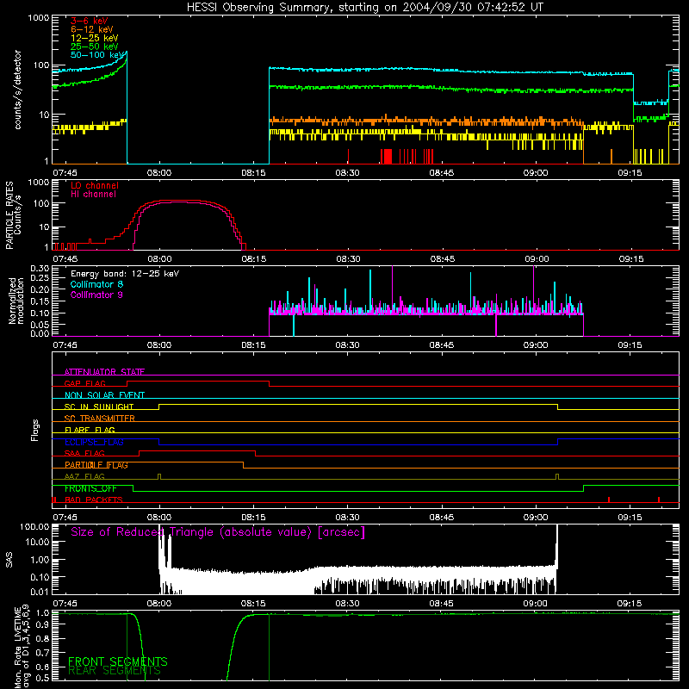Select the BAD_PACKETS flag label
Viewport: 689px width, 689px height.
(x=94, y=500)
